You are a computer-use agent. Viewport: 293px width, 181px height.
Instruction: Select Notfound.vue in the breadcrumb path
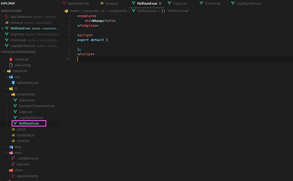147,11
